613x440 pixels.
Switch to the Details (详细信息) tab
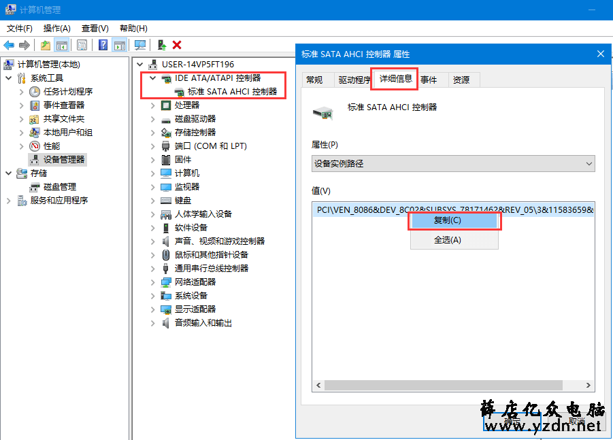tap(396, 79)
